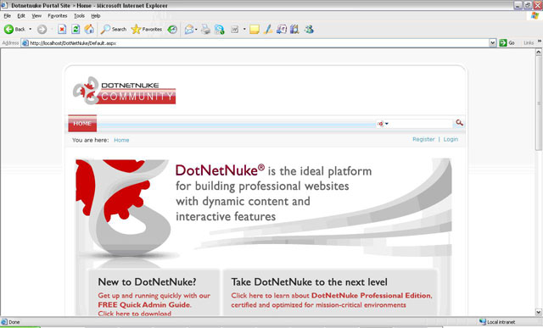Click the IE title bar page icon

click(x=4, y=6)
